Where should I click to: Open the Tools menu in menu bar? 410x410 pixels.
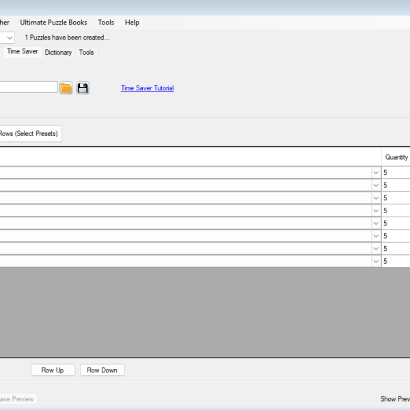tap(106, 23)
